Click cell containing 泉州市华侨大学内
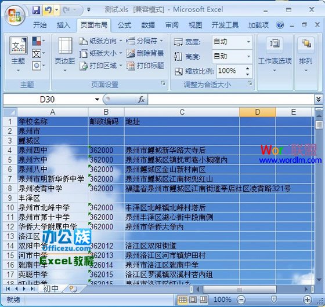Viewport: 325px width, 307px height. click(182, 227)
